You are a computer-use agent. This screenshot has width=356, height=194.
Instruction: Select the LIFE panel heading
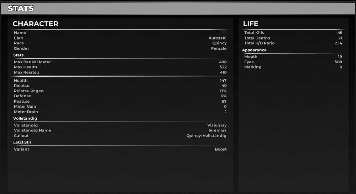pyautogui.click(x=250, y=24)
